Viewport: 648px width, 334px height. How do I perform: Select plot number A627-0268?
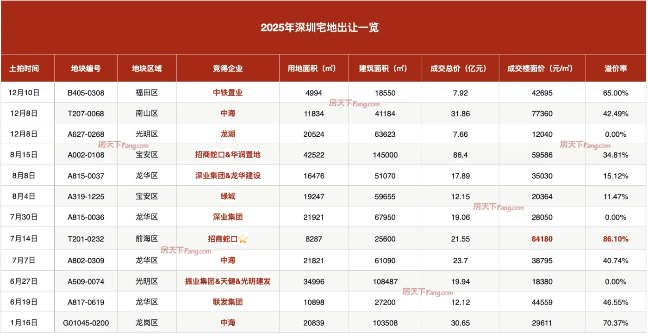(86, 134)
